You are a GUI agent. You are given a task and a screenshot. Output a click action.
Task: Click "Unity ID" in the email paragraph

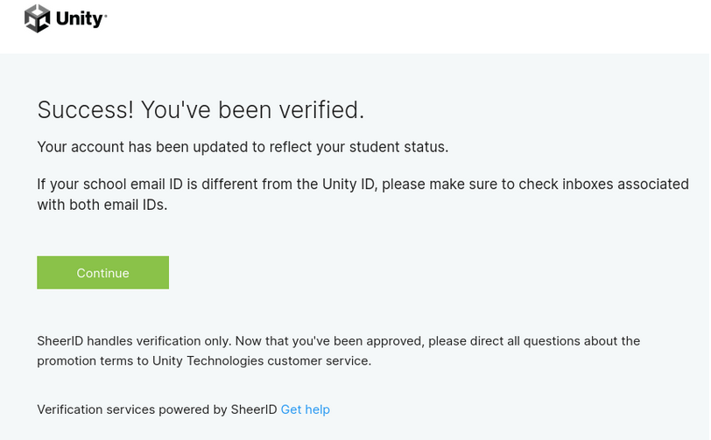pyautogui.click(x=349, y=184)
